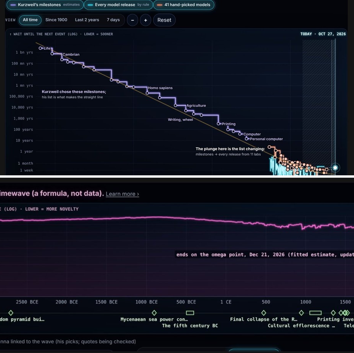The height and width of the screenshot is (353, 354).
Task: Click the Computer milestone point
Action: coord(240,134)
